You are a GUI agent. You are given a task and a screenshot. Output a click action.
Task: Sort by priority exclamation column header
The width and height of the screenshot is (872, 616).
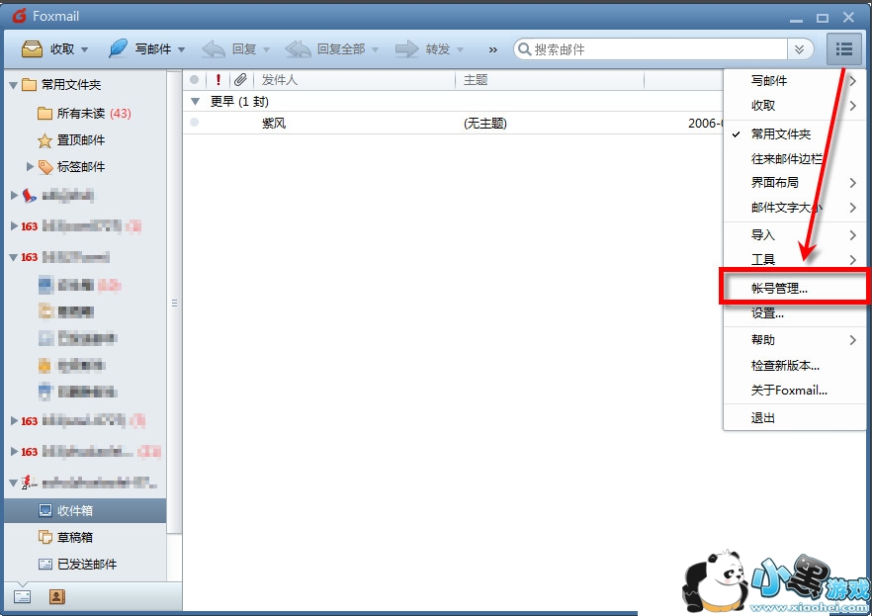(218, 80)
